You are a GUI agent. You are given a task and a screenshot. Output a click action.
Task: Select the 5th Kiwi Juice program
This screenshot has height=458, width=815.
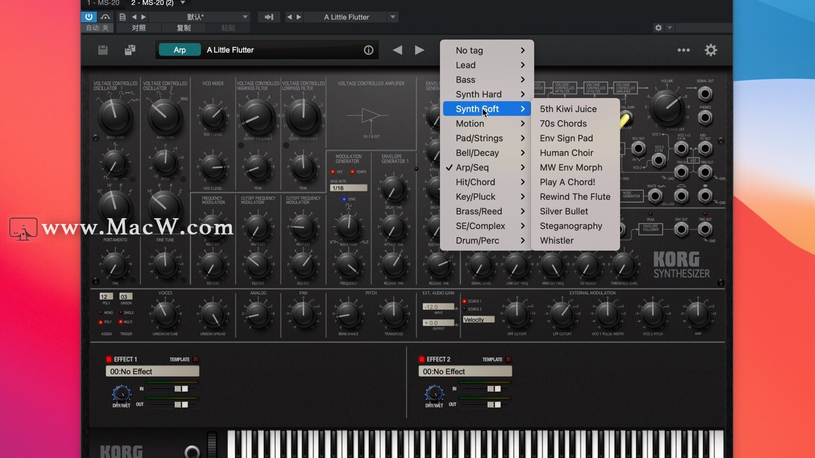(576, 109)
